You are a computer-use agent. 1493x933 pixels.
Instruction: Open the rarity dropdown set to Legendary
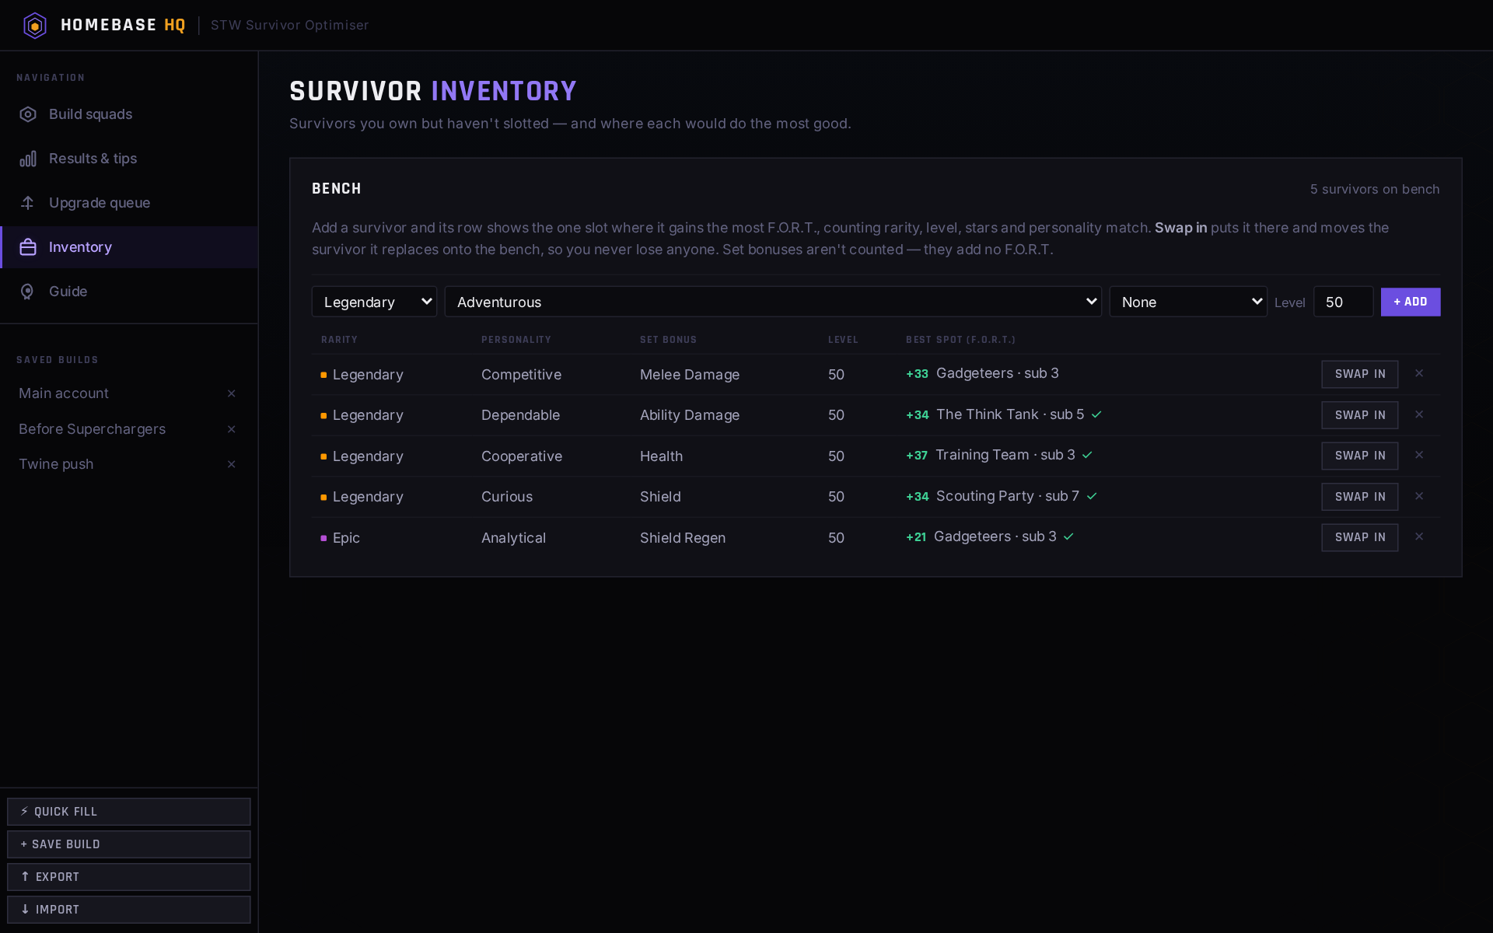[x=374, y=302]
